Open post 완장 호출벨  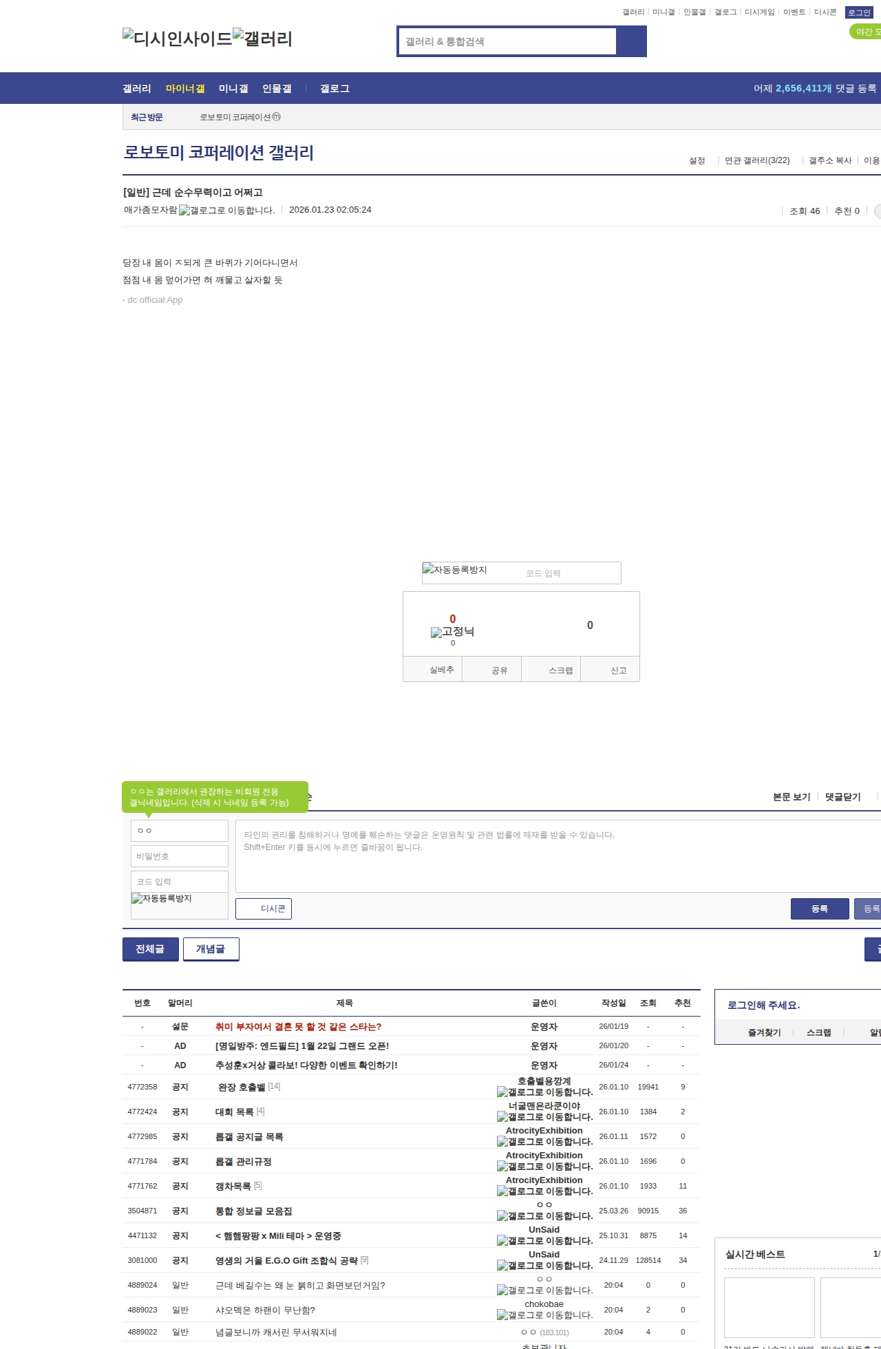click(242, 1087)
